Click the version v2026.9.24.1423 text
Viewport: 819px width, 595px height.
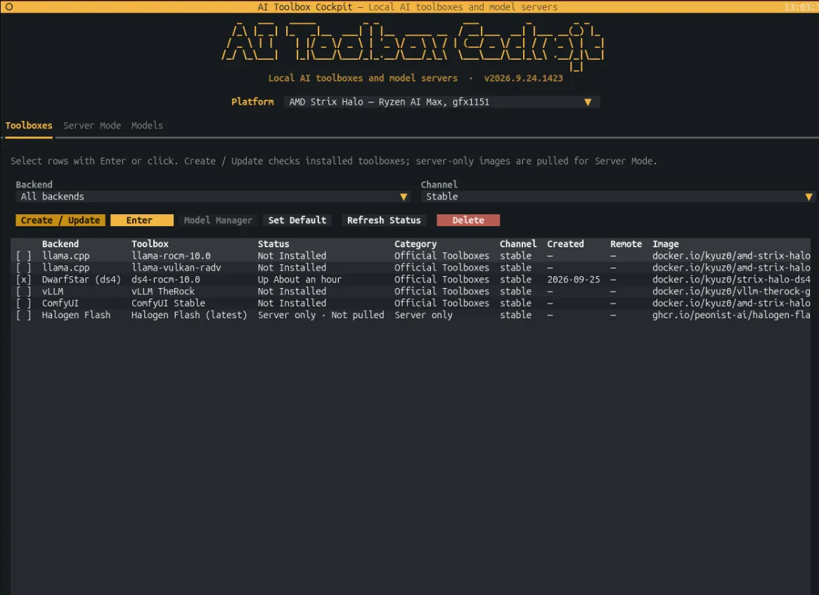523,78
